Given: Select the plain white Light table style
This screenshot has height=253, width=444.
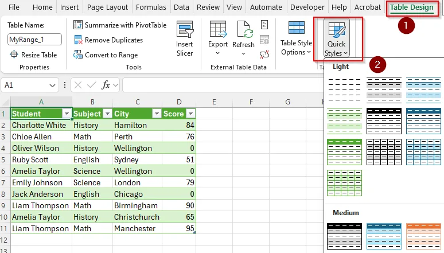Looking at the screenshot, I should (344, 89).
